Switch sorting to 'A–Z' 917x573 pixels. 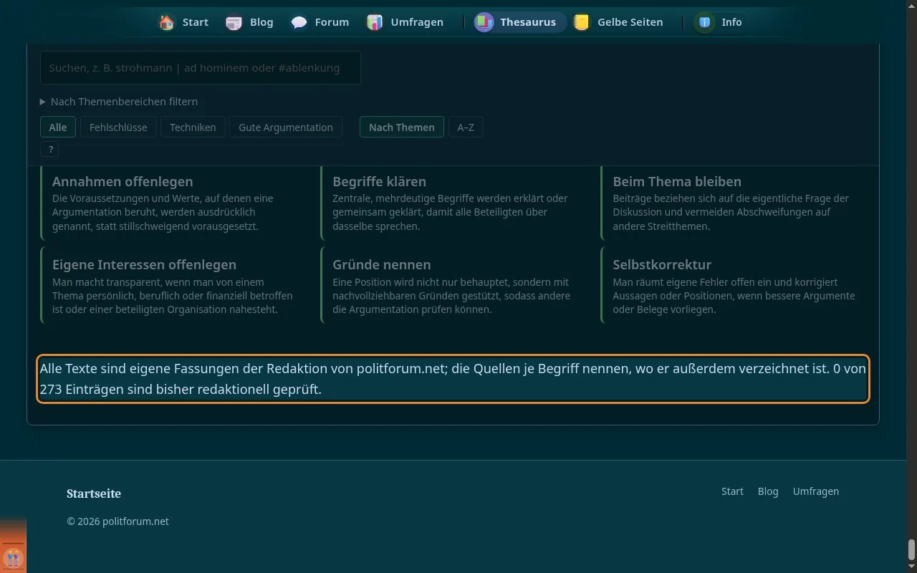click(x=466, y=127)
